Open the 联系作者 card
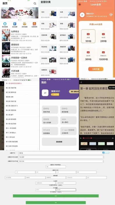The image size is (115, 205). [x=50, y=110]
